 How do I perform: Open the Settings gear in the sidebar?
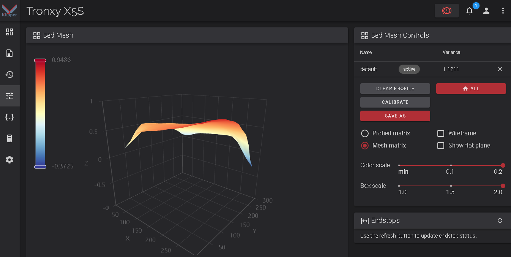point(9,160)
